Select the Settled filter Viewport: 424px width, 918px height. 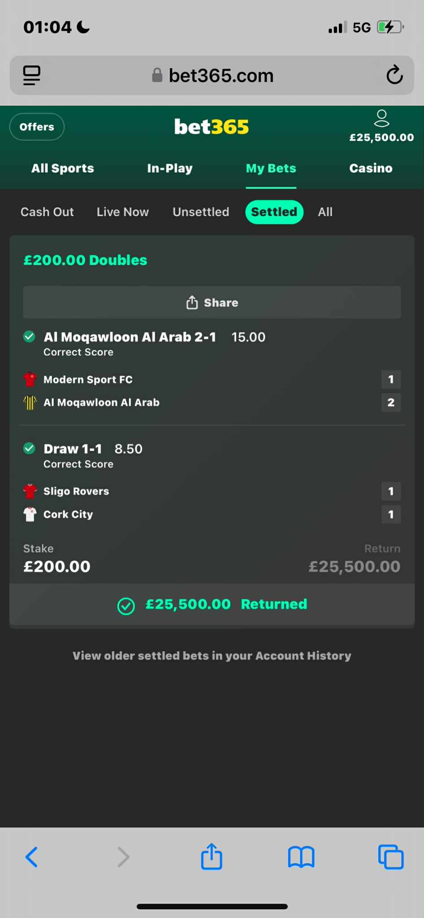click(x=274, y=212)
